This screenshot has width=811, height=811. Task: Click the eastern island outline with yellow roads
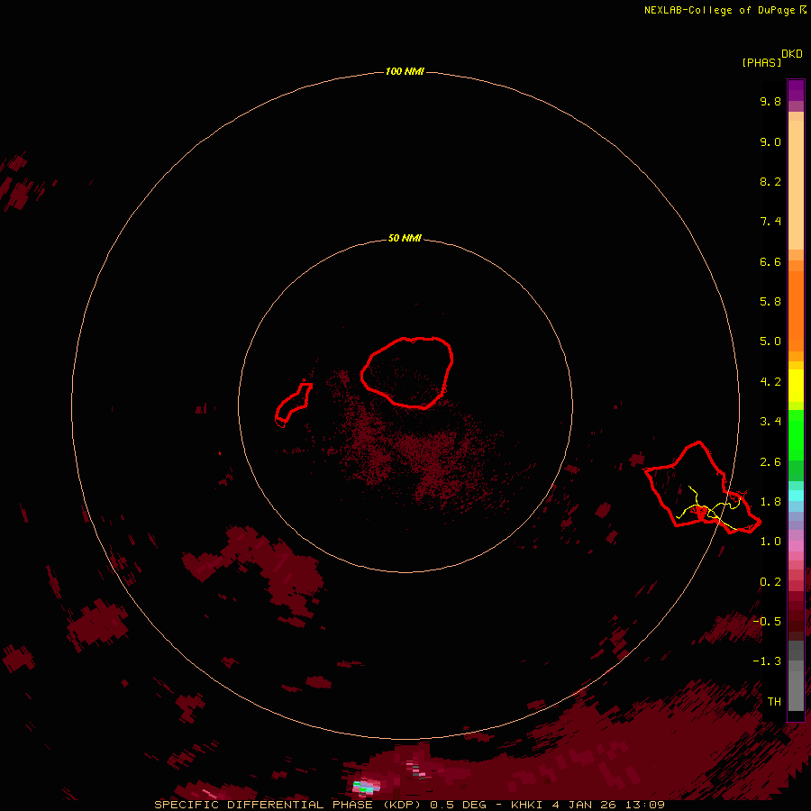(702, 488)
